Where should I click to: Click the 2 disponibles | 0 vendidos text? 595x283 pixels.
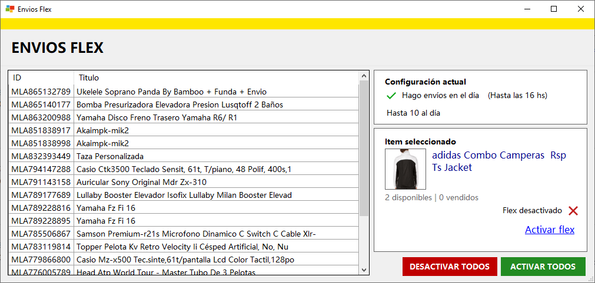click(x=431, y=197)
